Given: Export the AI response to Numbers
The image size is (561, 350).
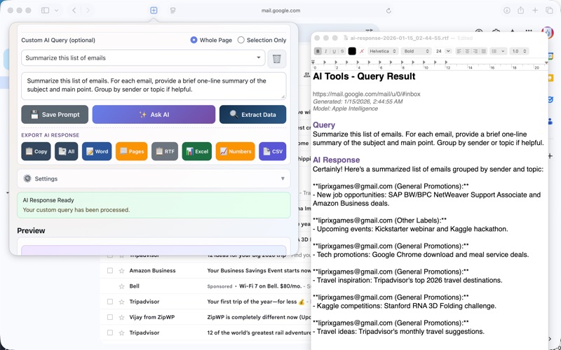Looking at the screenshot, I should (x=236, y=151).
